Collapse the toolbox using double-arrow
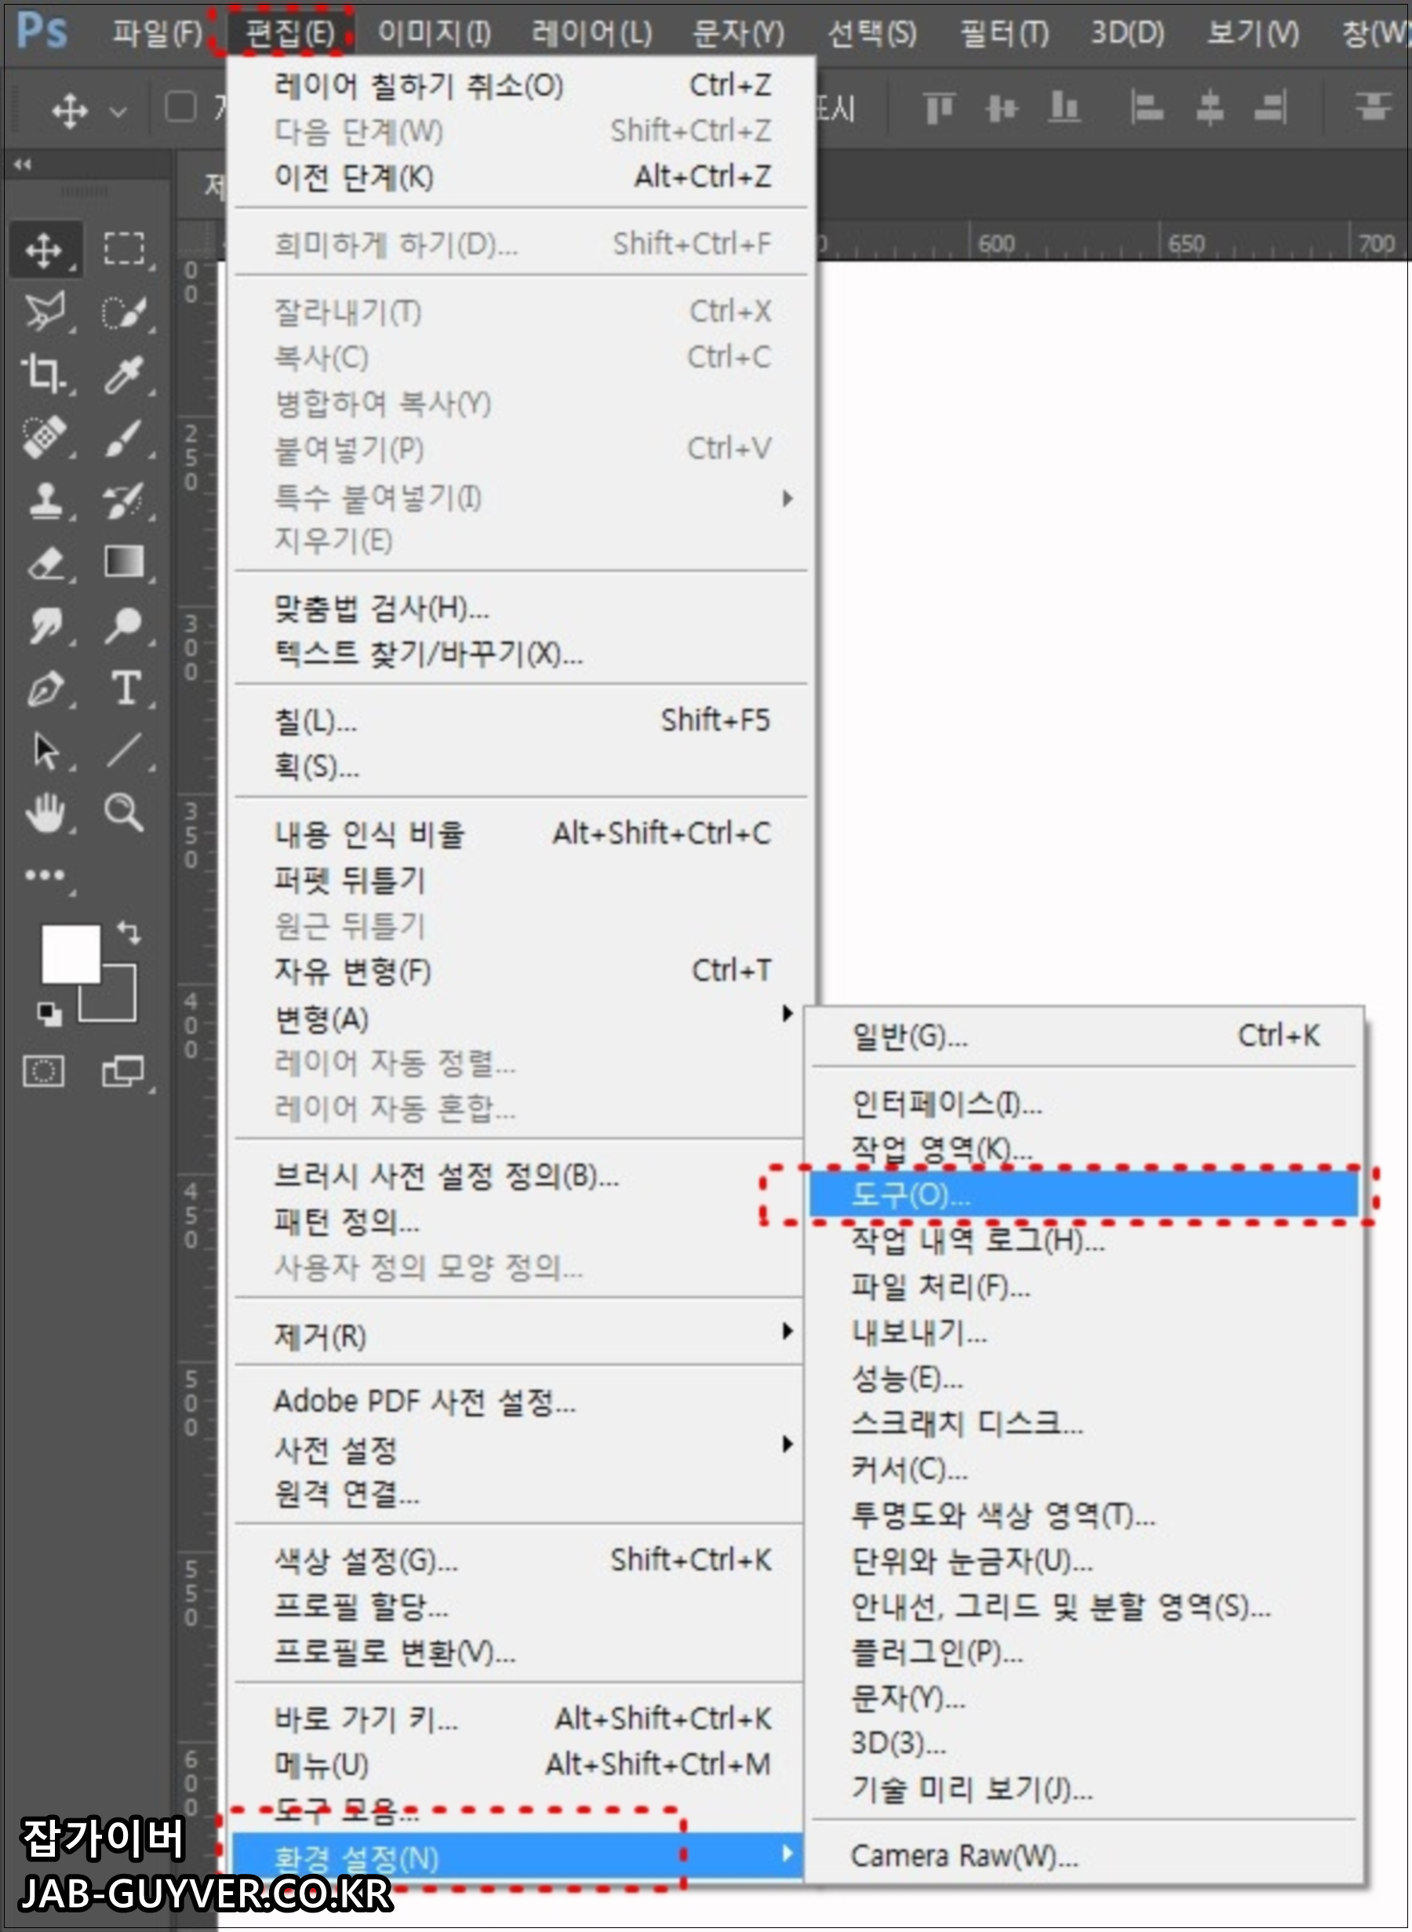This screenshot has height=1932, width=1412. click(x=22, y=164)
